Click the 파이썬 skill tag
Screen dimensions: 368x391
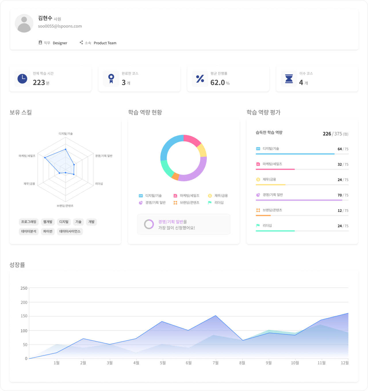(48, 231)
